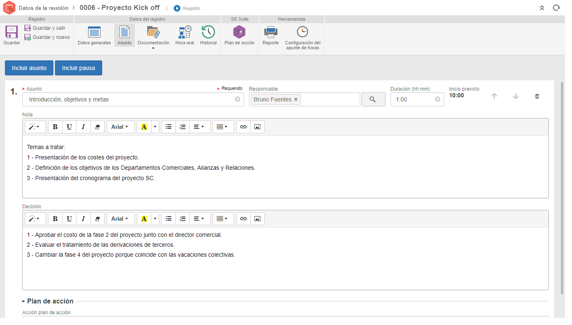The height and width of the screenshot is (325, 572).
Task: Clear the Asunto field text
Action: [237, 99]
